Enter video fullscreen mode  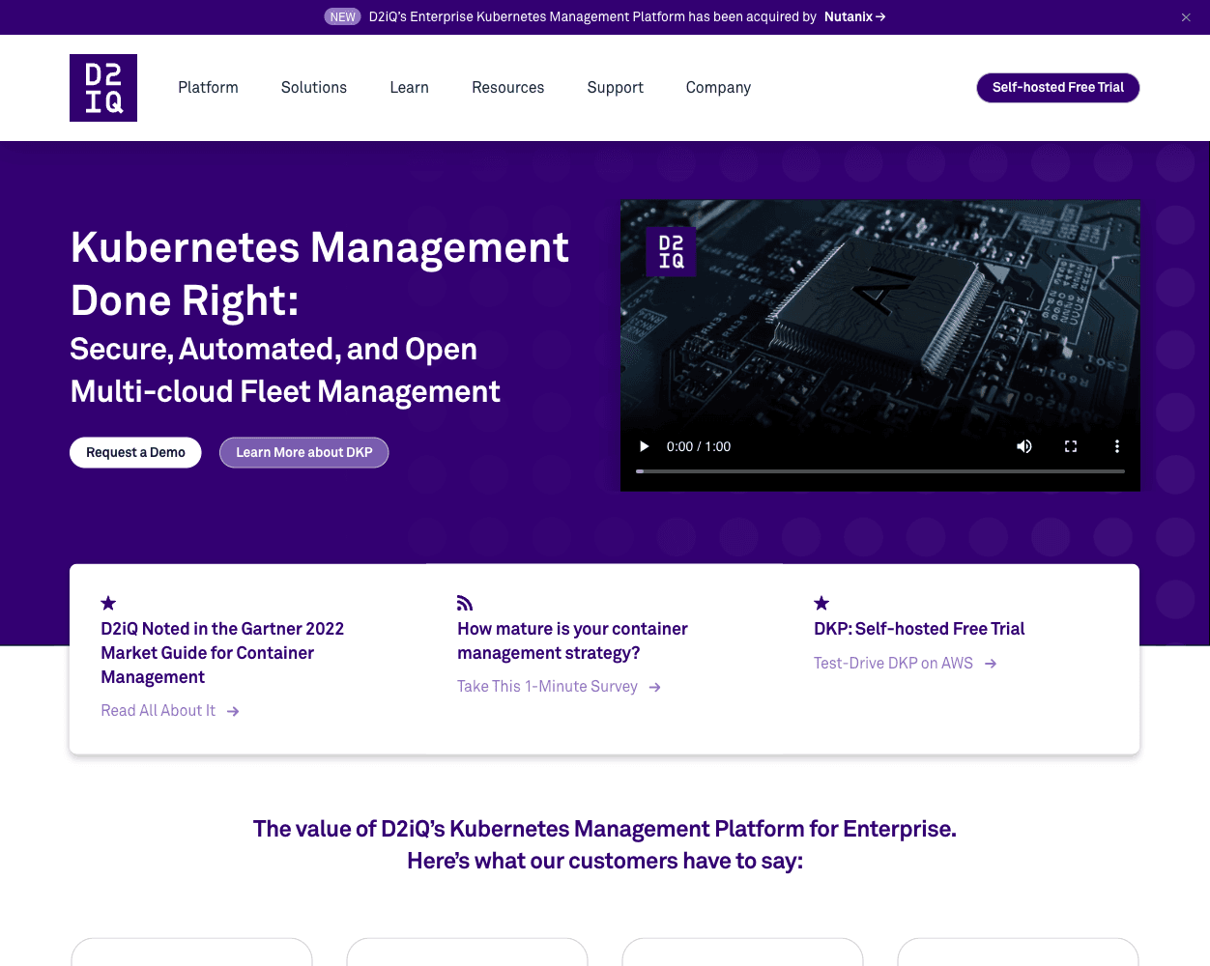pos(1071,446)
